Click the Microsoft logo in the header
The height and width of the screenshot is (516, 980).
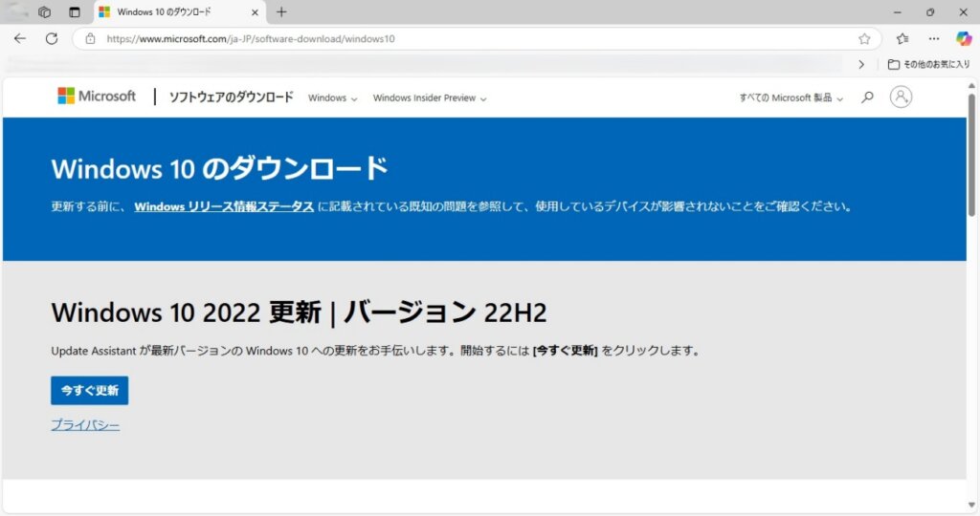coord(97,97)
